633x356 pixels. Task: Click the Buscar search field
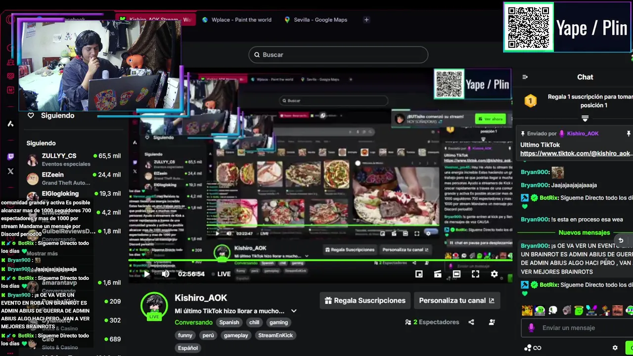338,55
